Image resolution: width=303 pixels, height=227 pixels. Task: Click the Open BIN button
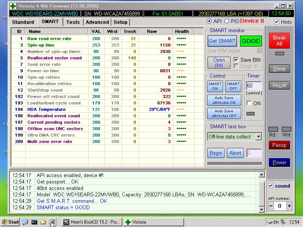point(219,63)
